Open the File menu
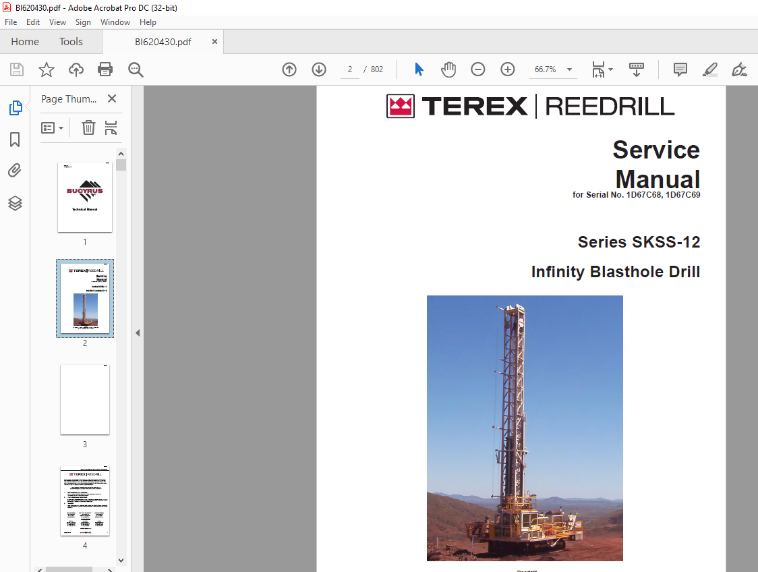The image size is (758, 572). (x=11, y=22)
